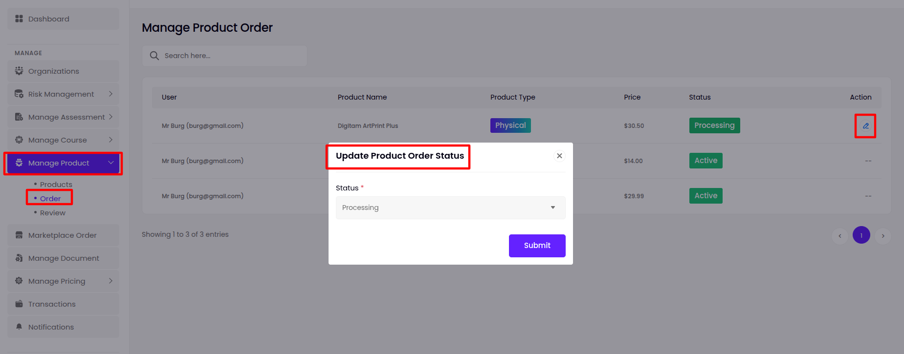Expand the Risk Management menu
This screenshot has height=354, width=904.
(110, 94)
